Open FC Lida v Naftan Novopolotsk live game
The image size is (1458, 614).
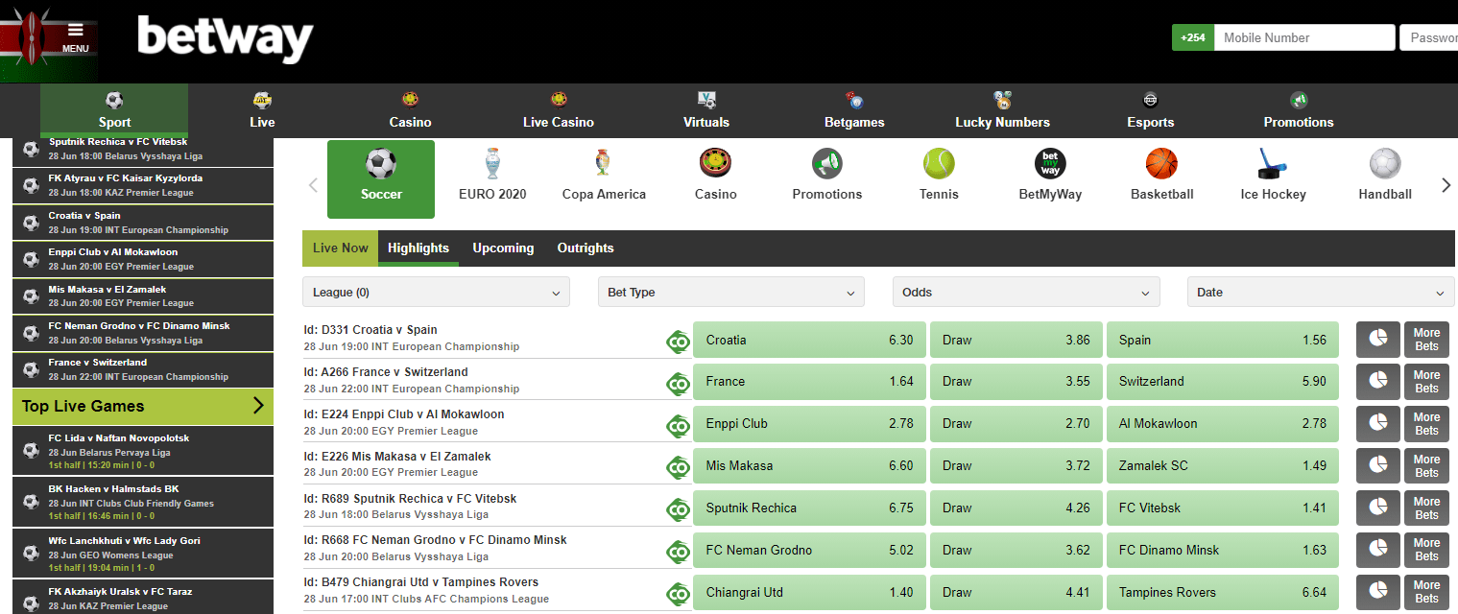pyautogui.click(x=143, y=452)
